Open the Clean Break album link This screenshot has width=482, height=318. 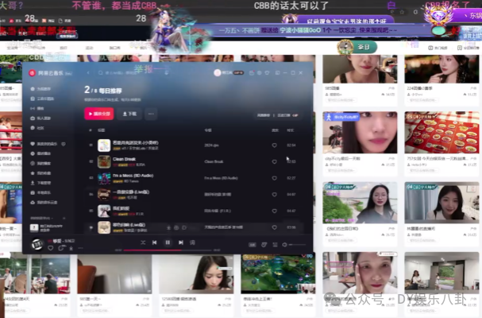tap(214, 161)
